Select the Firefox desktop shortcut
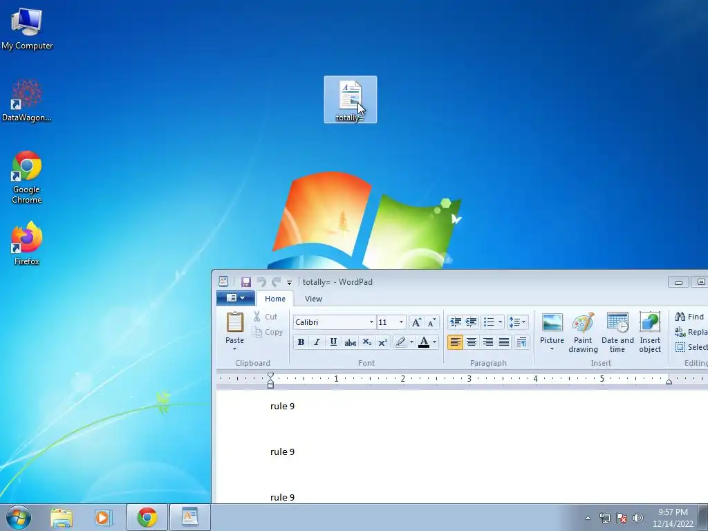 point(27,243)
